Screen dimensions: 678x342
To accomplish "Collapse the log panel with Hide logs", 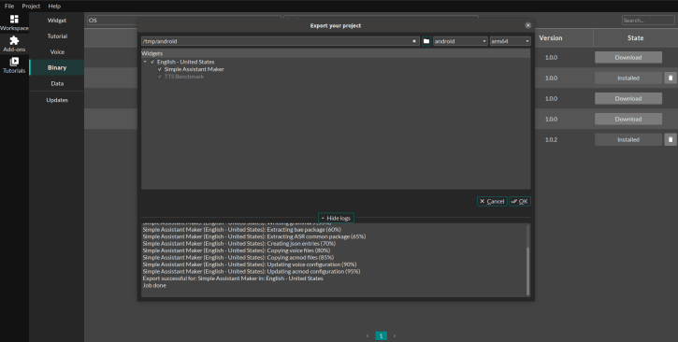I will pos(336,218).
